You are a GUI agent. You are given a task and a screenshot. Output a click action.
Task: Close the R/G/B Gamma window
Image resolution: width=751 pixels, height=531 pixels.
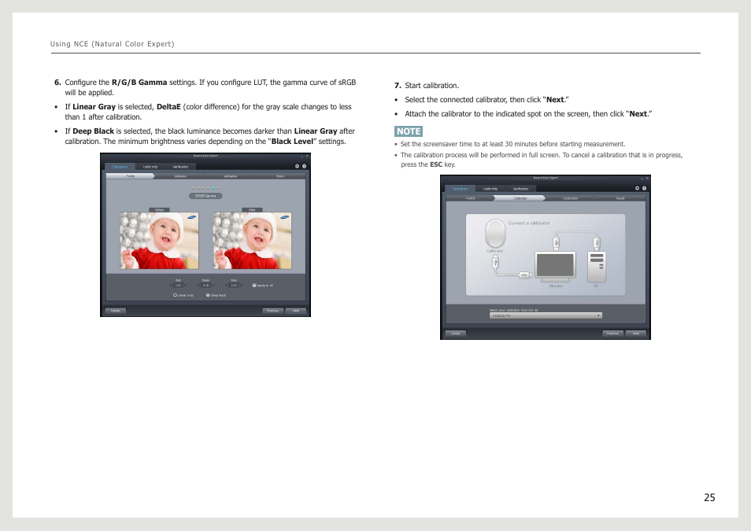(307, 156)
